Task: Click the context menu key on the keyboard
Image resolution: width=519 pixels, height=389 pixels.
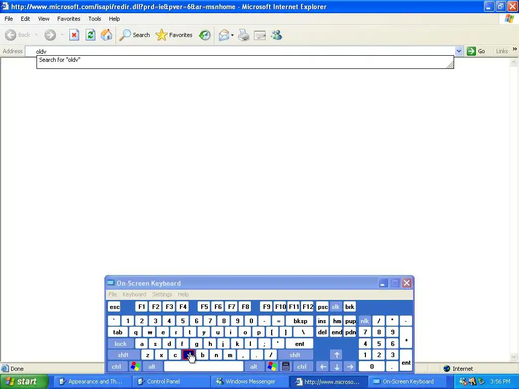Action: 286,367
